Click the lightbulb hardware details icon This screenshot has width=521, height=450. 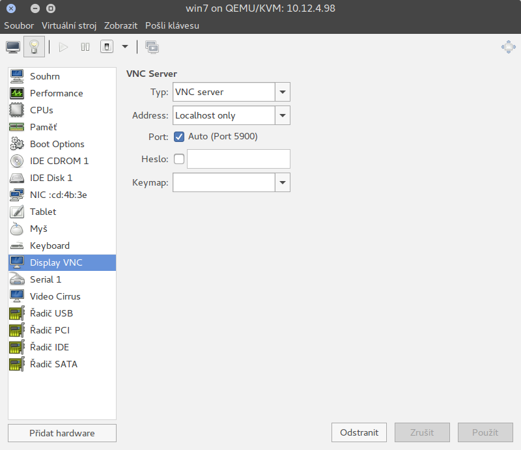pyautogui.click(x=34, y=47)
